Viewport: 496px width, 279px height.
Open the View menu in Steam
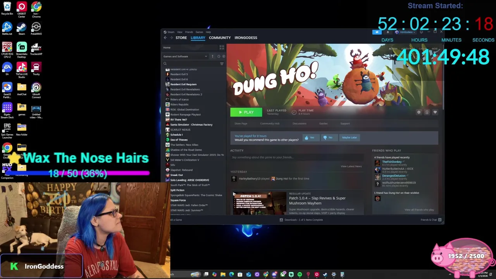pyautogui.click(x=180, y=32)
